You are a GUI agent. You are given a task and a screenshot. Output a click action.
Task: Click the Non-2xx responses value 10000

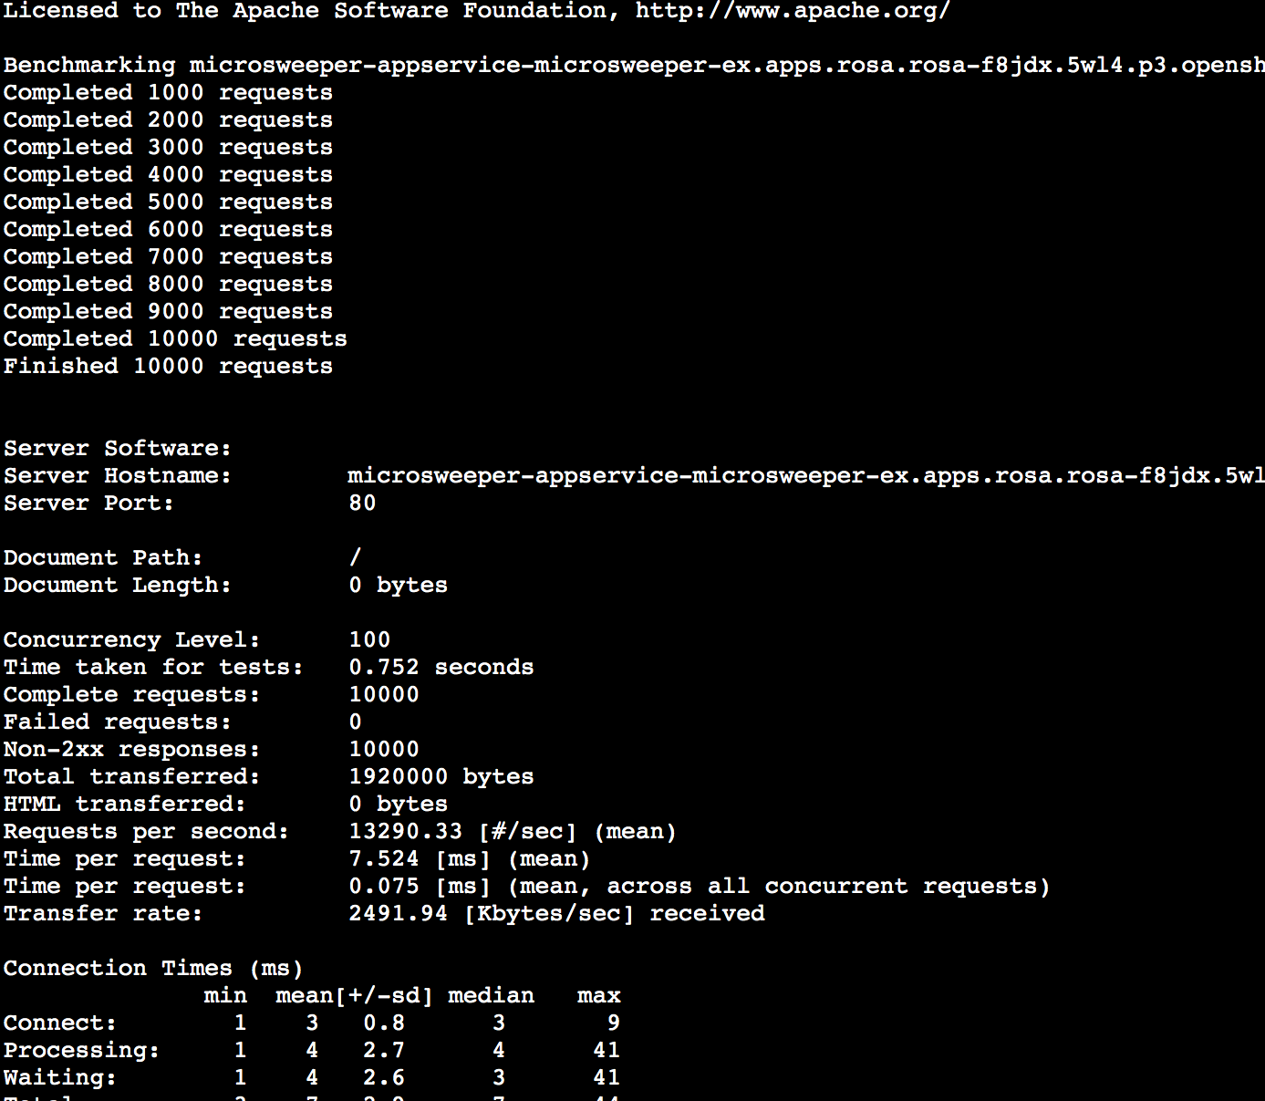pos(384,749)
